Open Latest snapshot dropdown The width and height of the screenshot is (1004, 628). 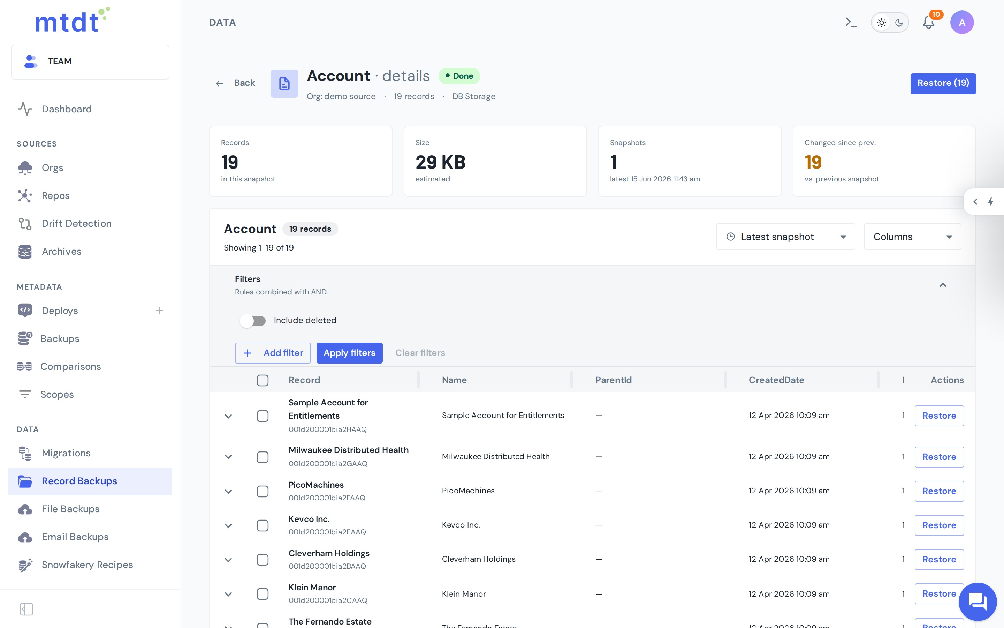[x=785, y=237]
